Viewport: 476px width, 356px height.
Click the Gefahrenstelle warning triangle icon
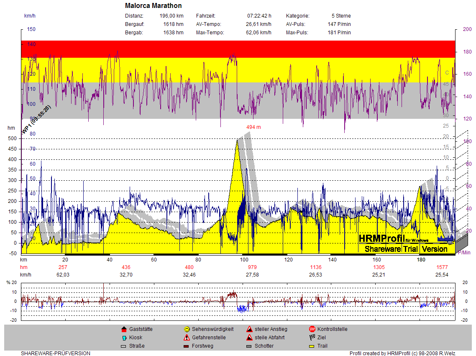pyautogui.click(x=187, y=338)
